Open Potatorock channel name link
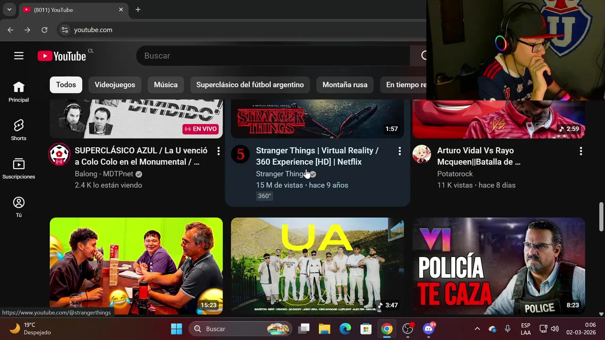The height and width of the screenshot is (340, 605). click(x=455, y=174)
